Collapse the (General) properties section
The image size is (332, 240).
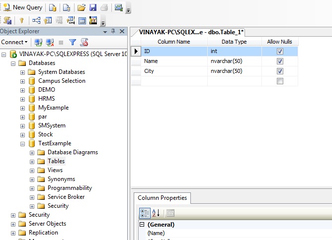(143, 225)
